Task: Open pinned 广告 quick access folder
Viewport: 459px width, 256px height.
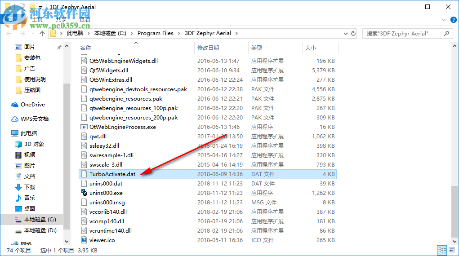Action: (25, 68)
